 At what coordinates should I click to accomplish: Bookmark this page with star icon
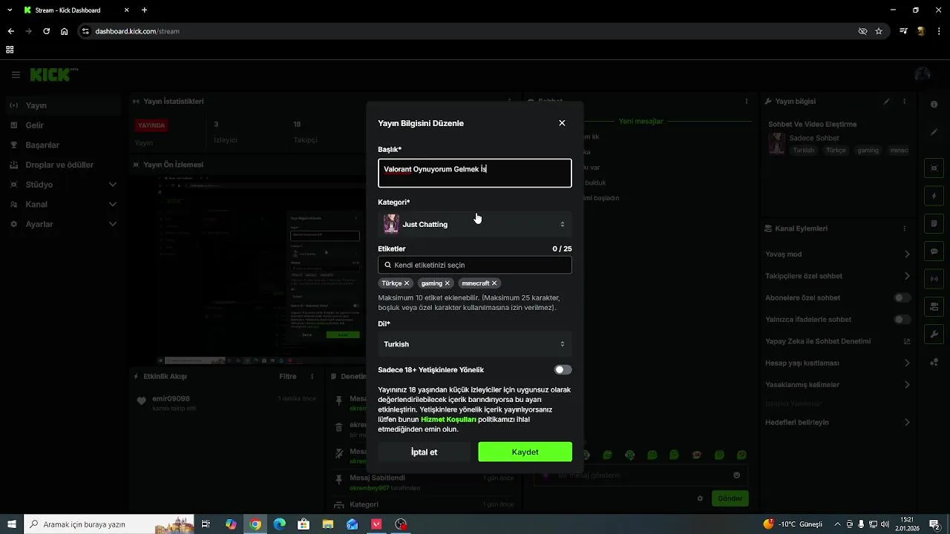point(879,31)
